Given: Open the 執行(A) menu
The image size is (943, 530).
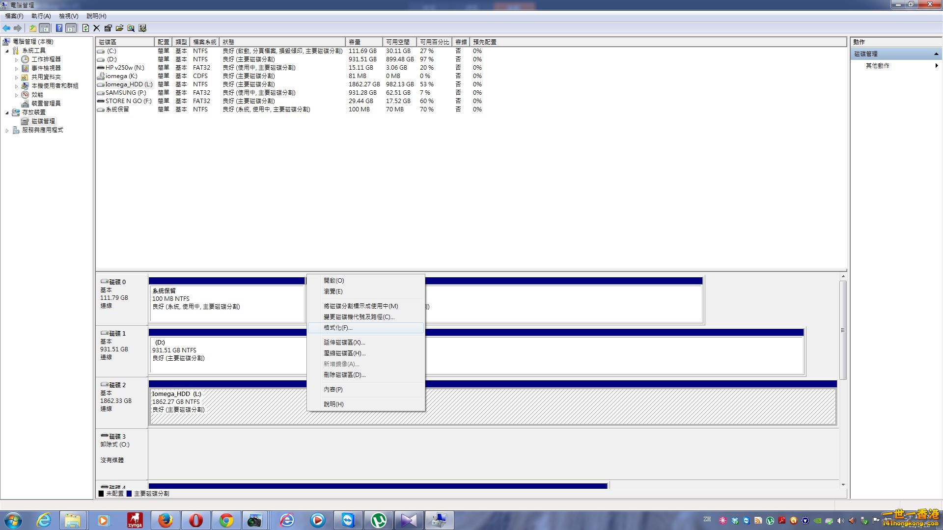Looking at the screenshot, I should pos(41,16).
